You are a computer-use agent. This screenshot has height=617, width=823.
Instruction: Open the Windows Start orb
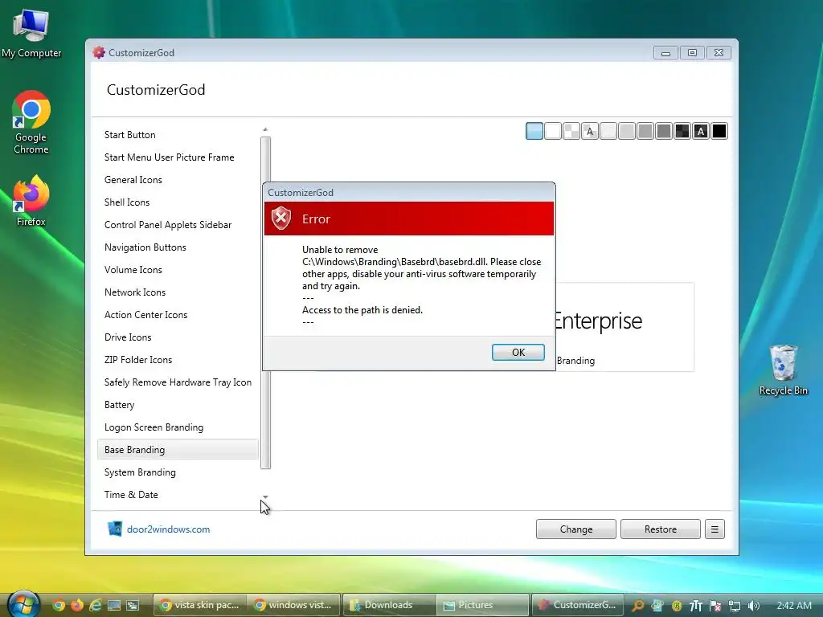(23, 604)
